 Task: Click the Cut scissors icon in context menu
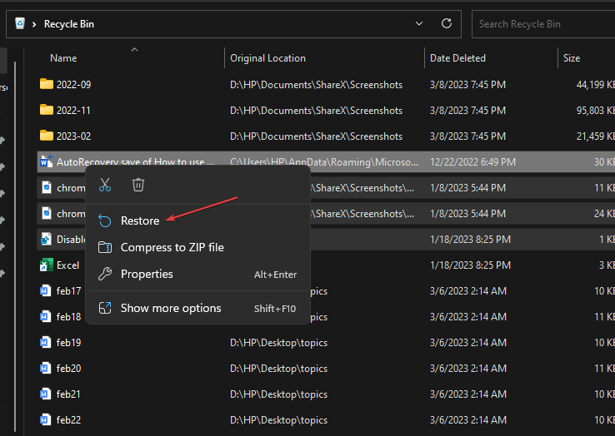coord(104,185)
